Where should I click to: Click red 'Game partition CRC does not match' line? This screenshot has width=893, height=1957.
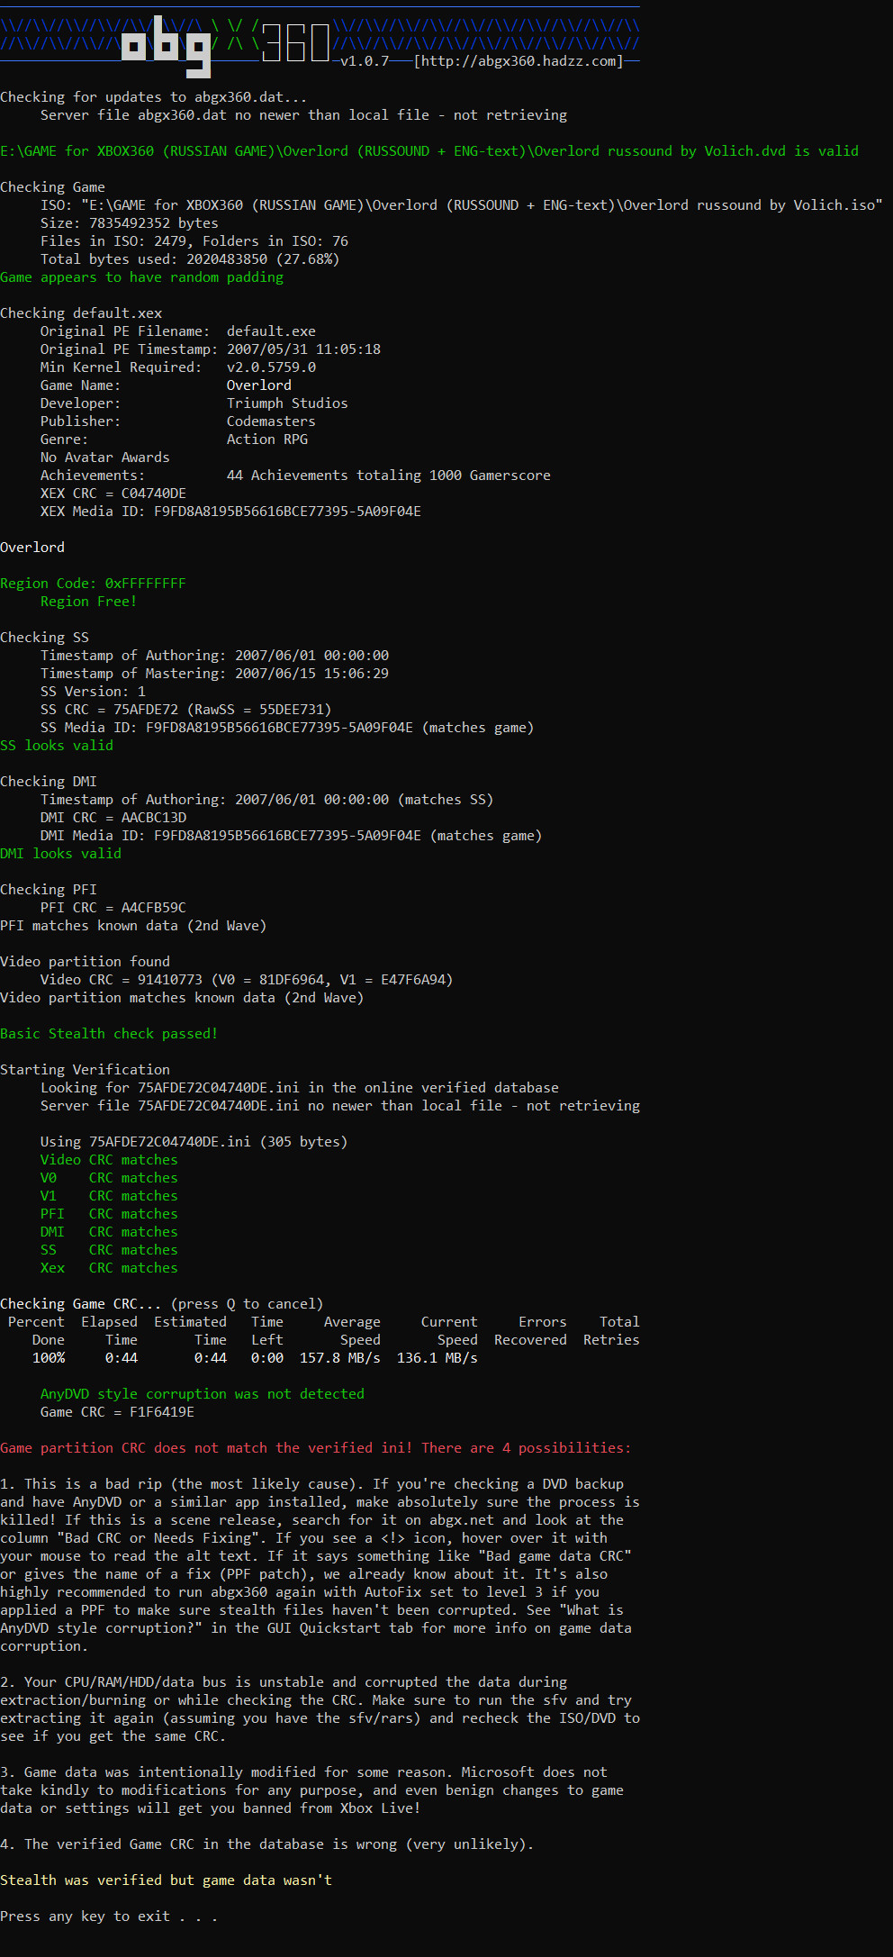coord(316,1448)
